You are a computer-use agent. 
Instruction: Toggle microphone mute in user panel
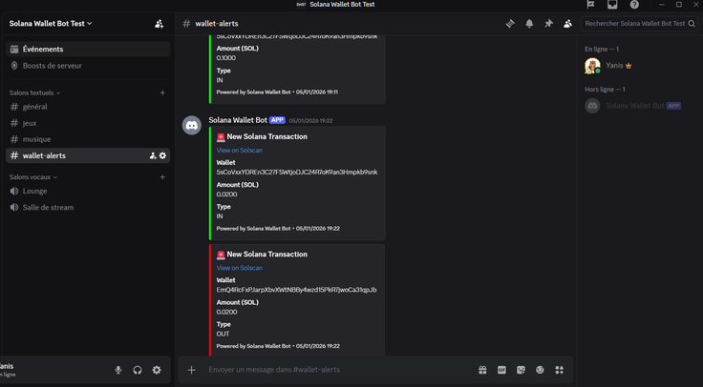click(118, 370)
